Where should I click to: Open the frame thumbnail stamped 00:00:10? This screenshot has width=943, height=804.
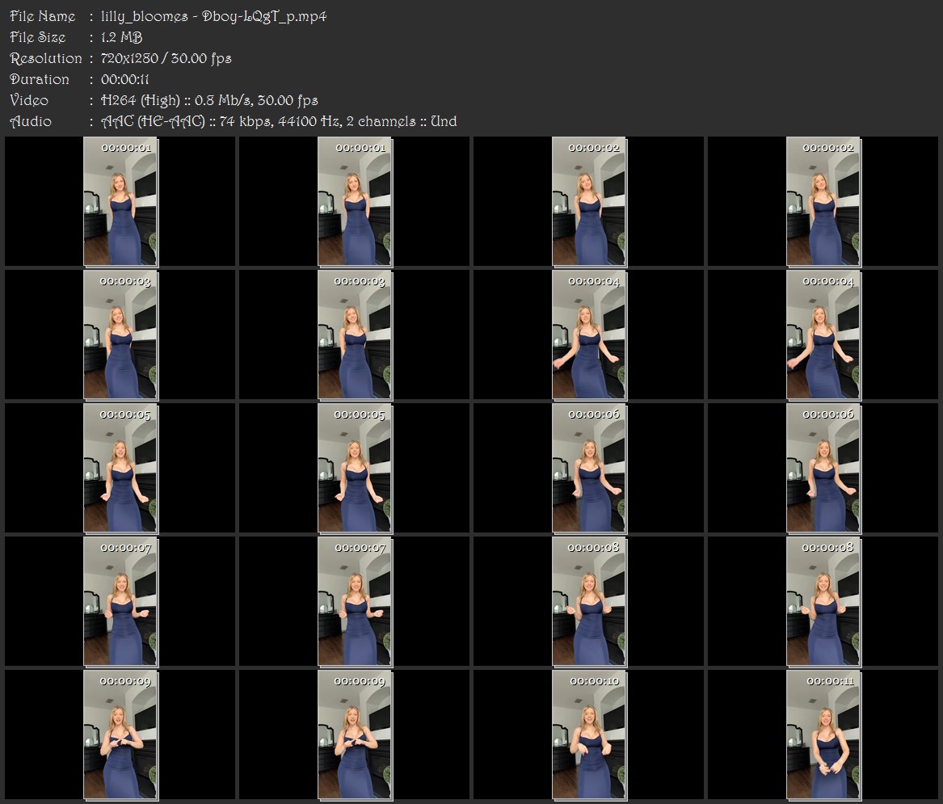click(x=589, y=735)
